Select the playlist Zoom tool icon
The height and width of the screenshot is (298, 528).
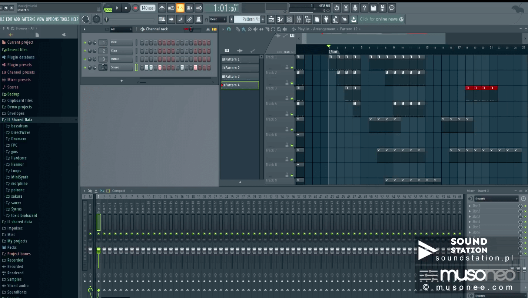pyautogui.click(x=279, y=29)
